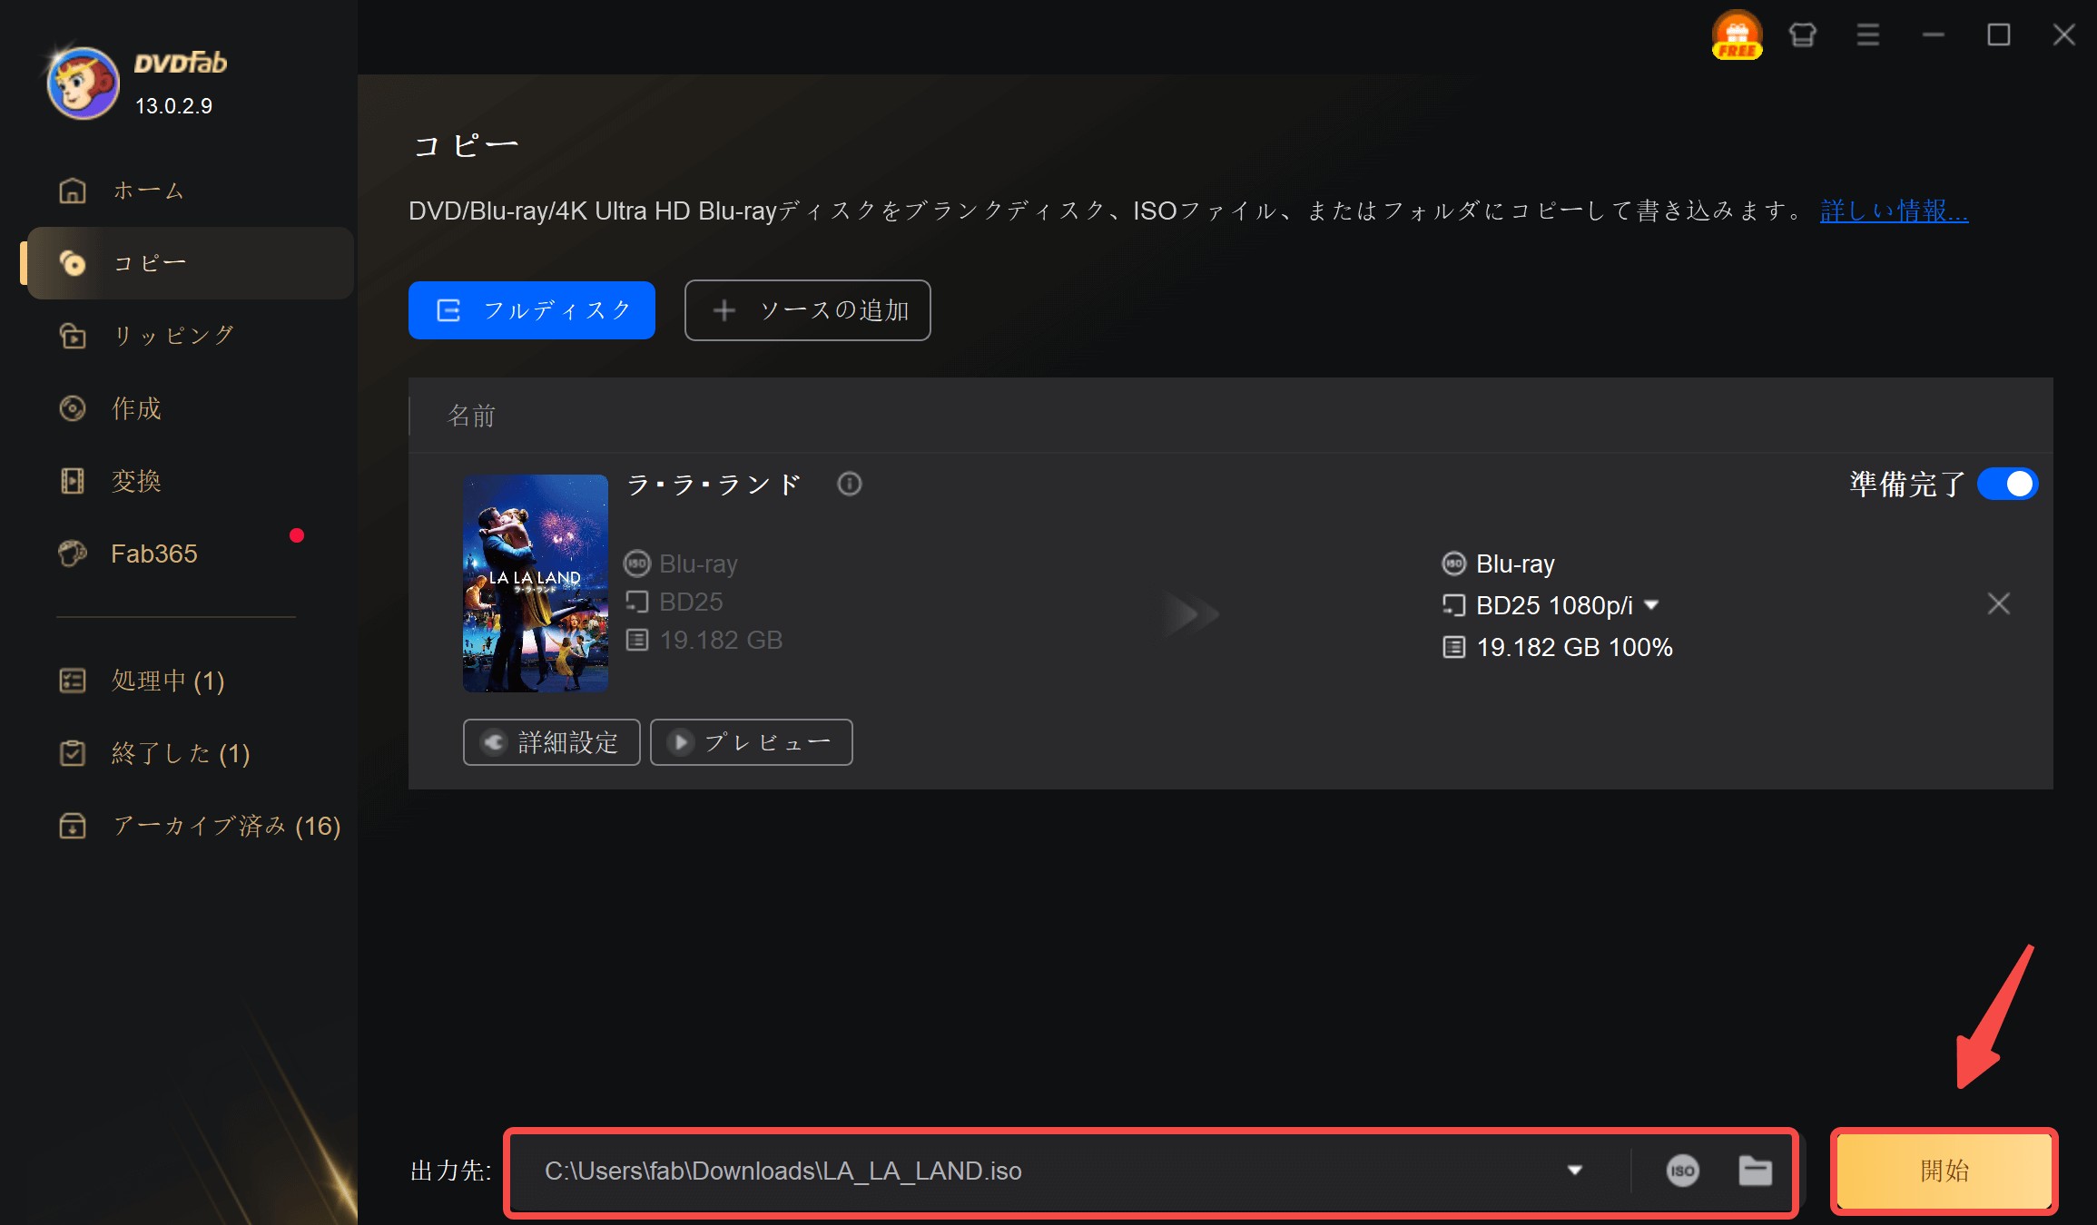2097x1225 pixels.
Task: Click the プレビュー preview button
Action: (x=752, y=742)
